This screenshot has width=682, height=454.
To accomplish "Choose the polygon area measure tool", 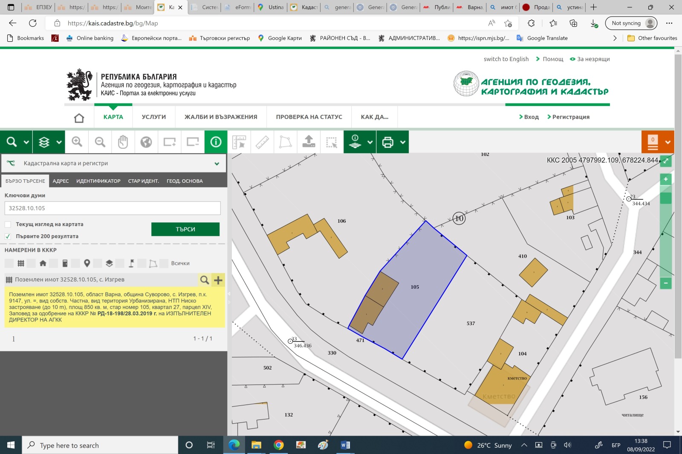I will coord(285,142).
